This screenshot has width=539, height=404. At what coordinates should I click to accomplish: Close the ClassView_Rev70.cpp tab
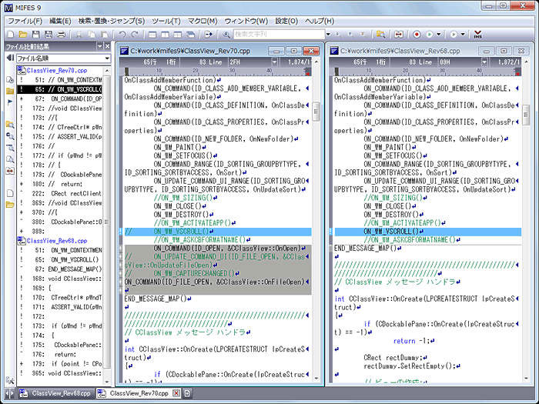coord(176,393)
